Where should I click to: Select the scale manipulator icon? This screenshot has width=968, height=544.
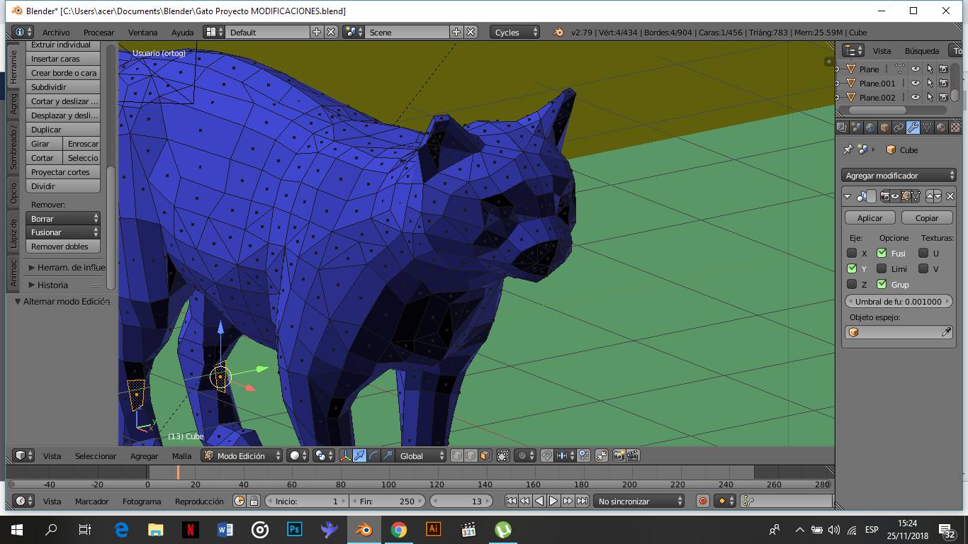coord(388,455)
